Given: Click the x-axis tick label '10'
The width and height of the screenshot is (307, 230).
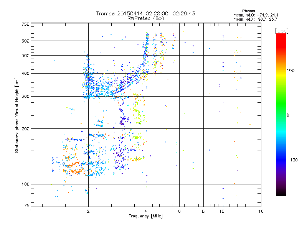Looking at the screenshot, I should pyautogui.click(x=222, y=211).
